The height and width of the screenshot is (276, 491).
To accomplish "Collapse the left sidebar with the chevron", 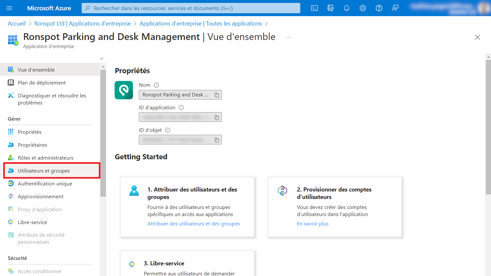I will click(101, 58).
